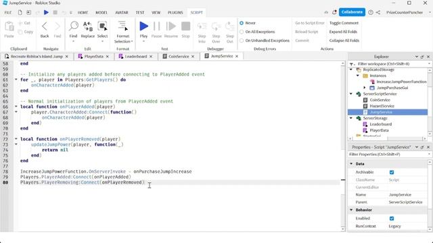Screen dimensions: 433x243
Task: Open the HOME ribbon tab
Action: pyautogui.click(x=83, y=12)
